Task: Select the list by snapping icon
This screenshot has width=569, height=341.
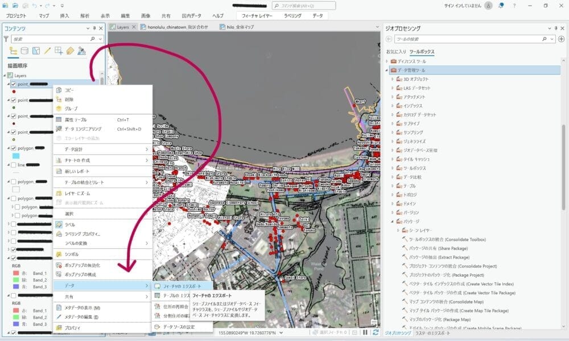Action: (59, 51)
